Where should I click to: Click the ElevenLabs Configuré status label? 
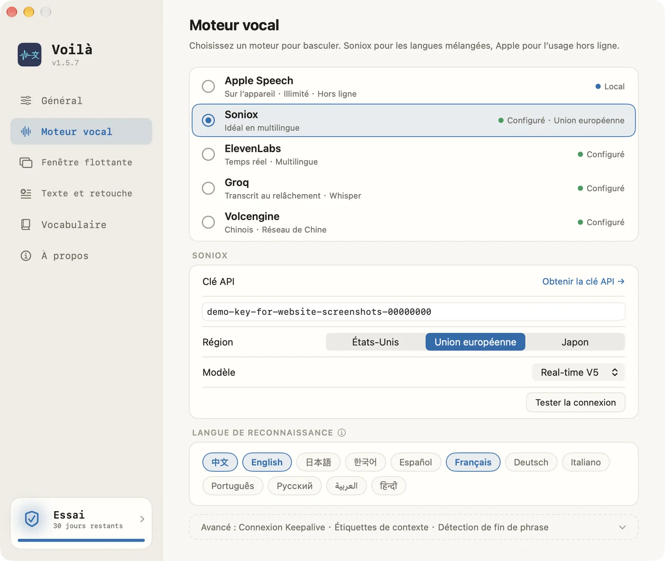tap(601, 154)
